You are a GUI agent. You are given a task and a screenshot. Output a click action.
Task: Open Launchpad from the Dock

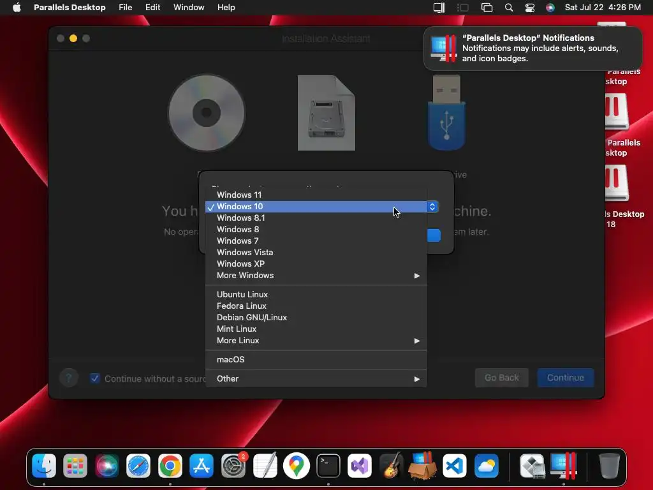pos(75,465)
